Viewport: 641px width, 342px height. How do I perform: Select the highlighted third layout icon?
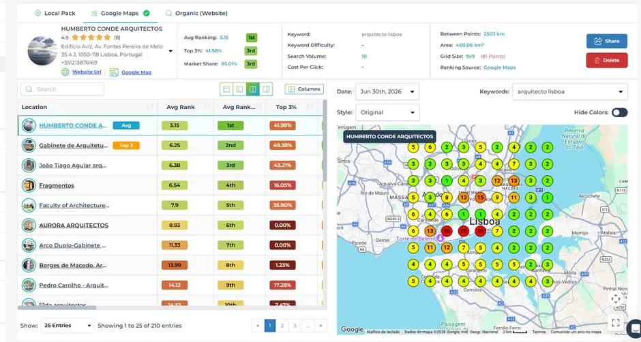(x=252, y=89)
